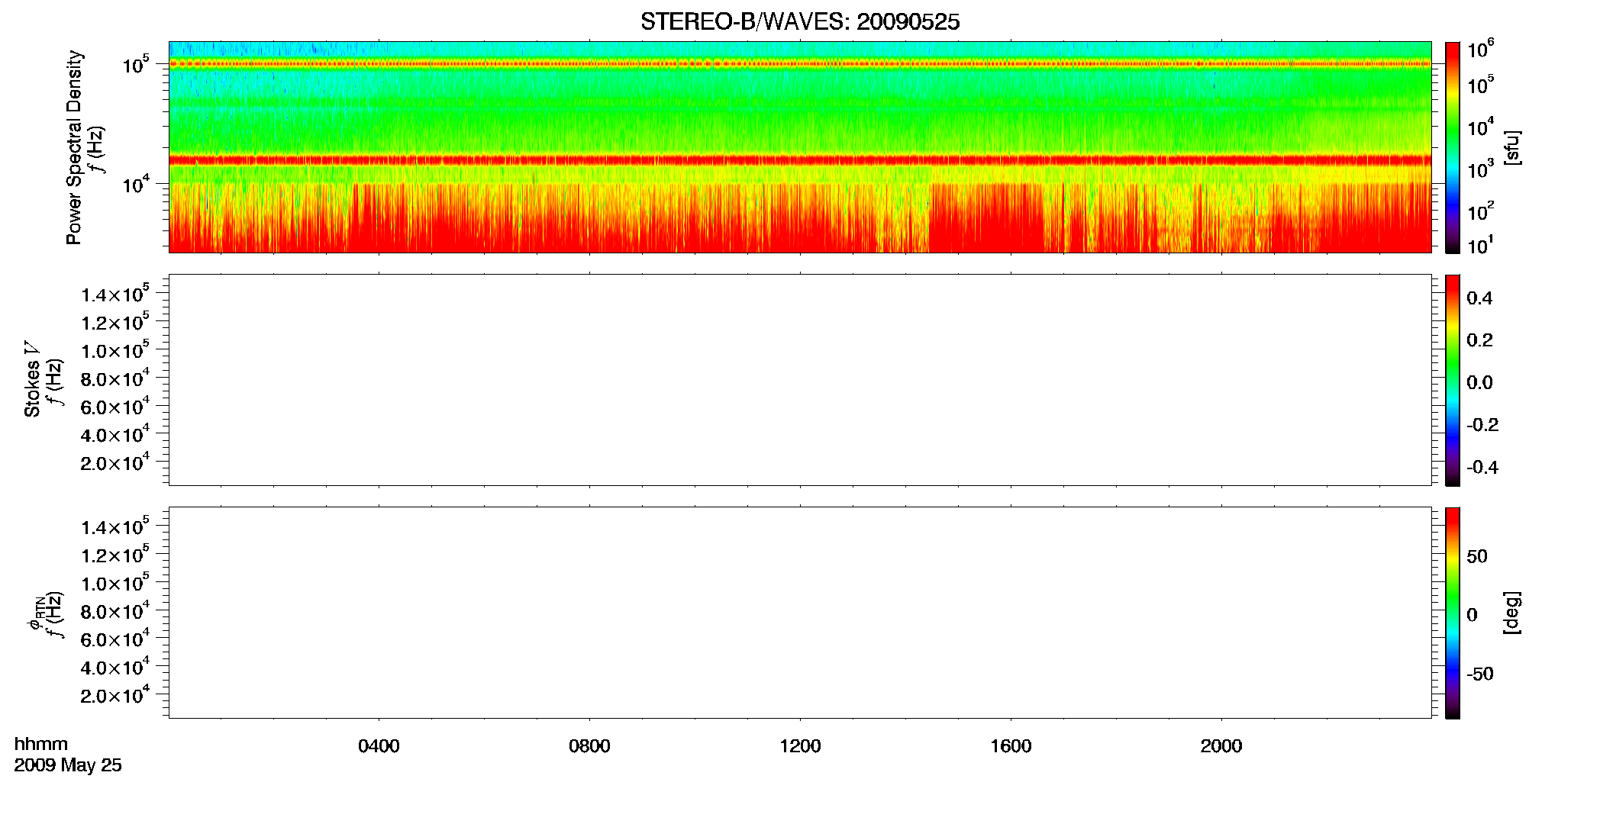The width and height of the screenshot is (1600, 824).
Task: Click the 0.4 tick on Stokes color bar
Action: (1479, 298)
